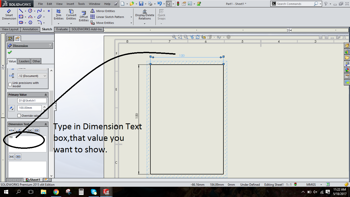
Task: Click the 100.00mm dimension value field
Action: click(29, 108)
